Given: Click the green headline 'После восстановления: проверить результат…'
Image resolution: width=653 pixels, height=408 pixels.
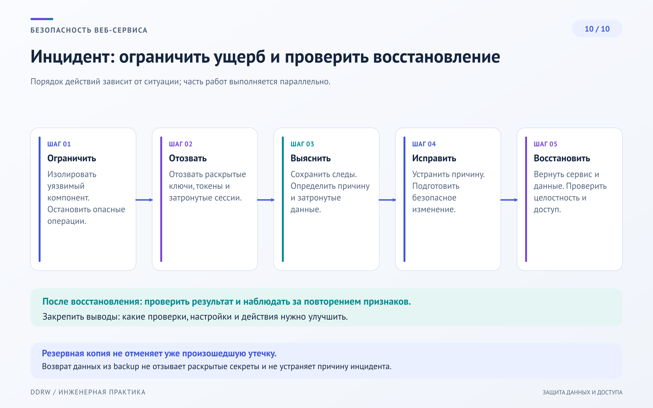Looking at the screenshot, I should click(227, 302).
